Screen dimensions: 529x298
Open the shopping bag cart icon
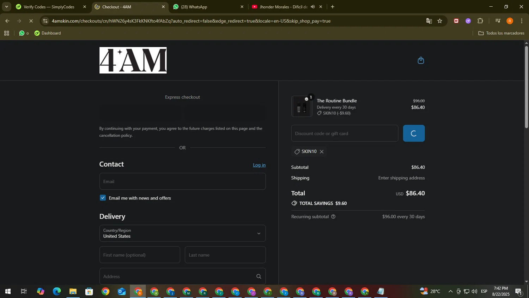click(x=421, y=60)
